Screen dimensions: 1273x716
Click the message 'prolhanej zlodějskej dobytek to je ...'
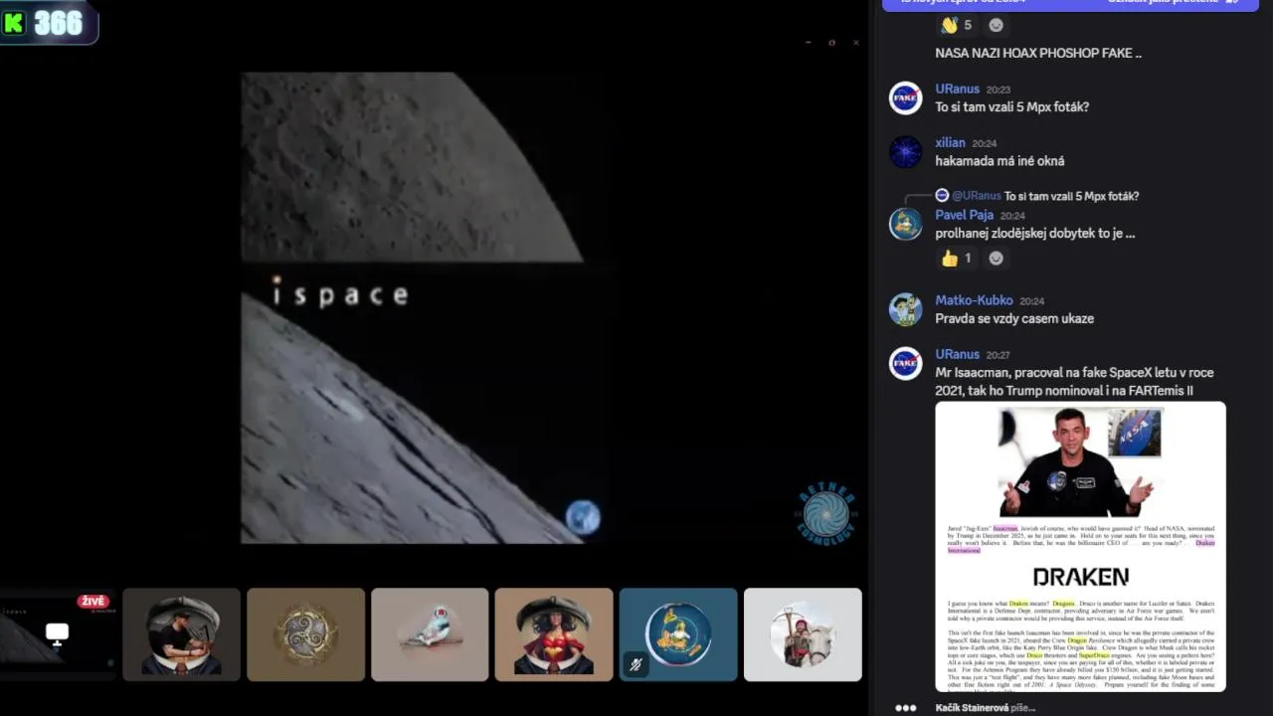[1034, 233]
